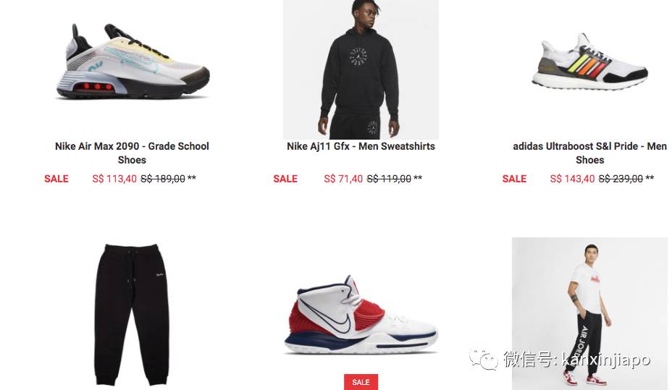
Task: Click the Nike Aj11 Gfx - Men Sweatshirts title
Action: pyautogui.click(x=361, y=146)
